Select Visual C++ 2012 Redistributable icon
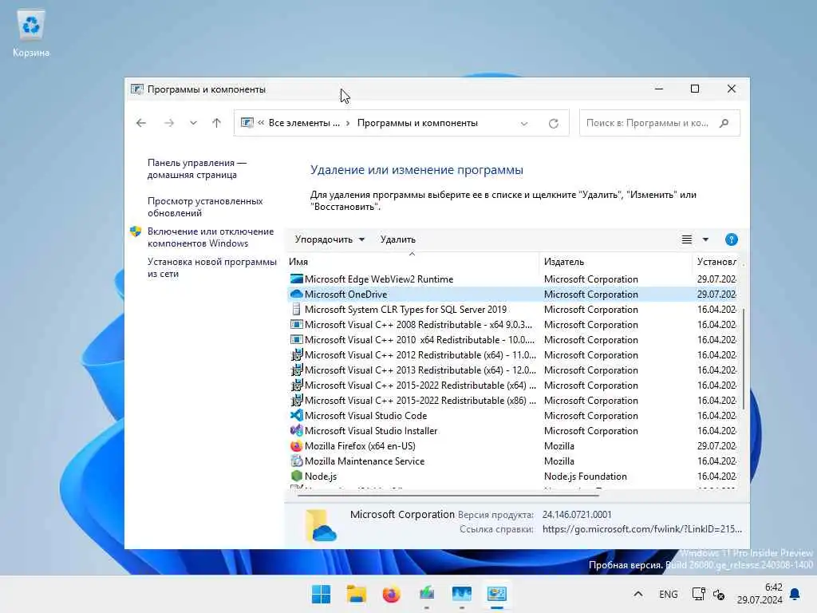This screenshot has height=613, width=817. (x=297, y=354)
